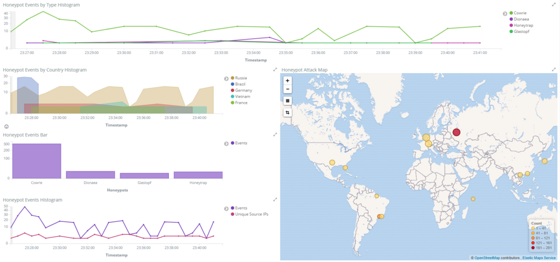Zoom in on the attack map
This screenshot has width=560, height=262.
tap(288, 81)
